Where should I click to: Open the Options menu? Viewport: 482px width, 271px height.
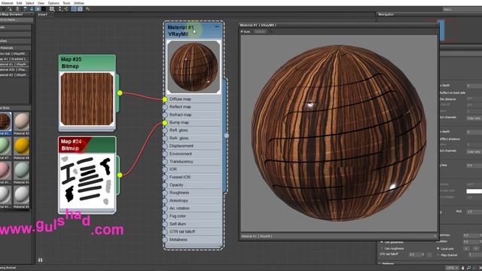(x=53, y=3)
